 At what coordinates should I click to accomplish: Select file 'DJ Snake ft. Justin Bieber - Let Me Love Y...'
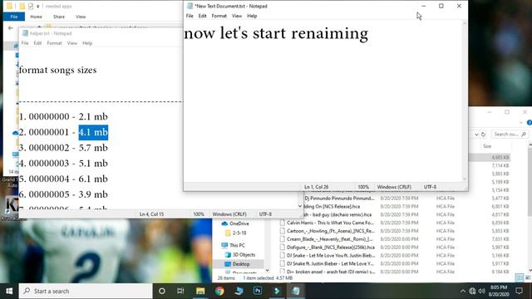(x=331, y=263)
